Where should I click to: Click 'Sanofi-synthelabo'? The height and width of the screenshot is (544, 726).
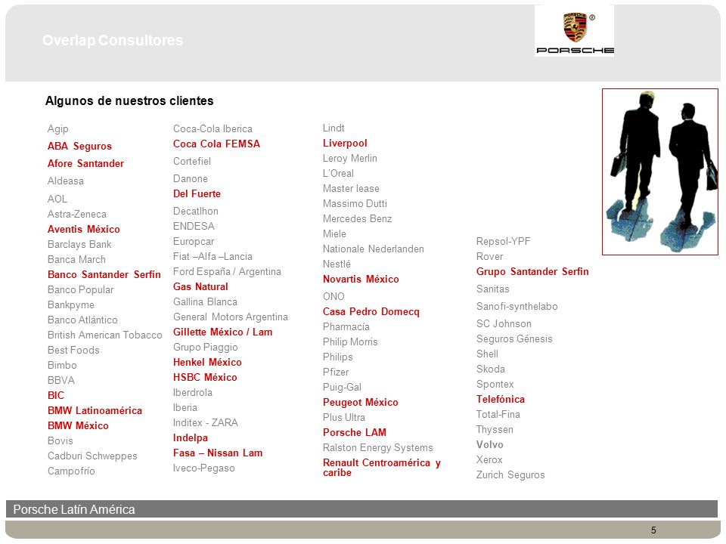(517, 307)
